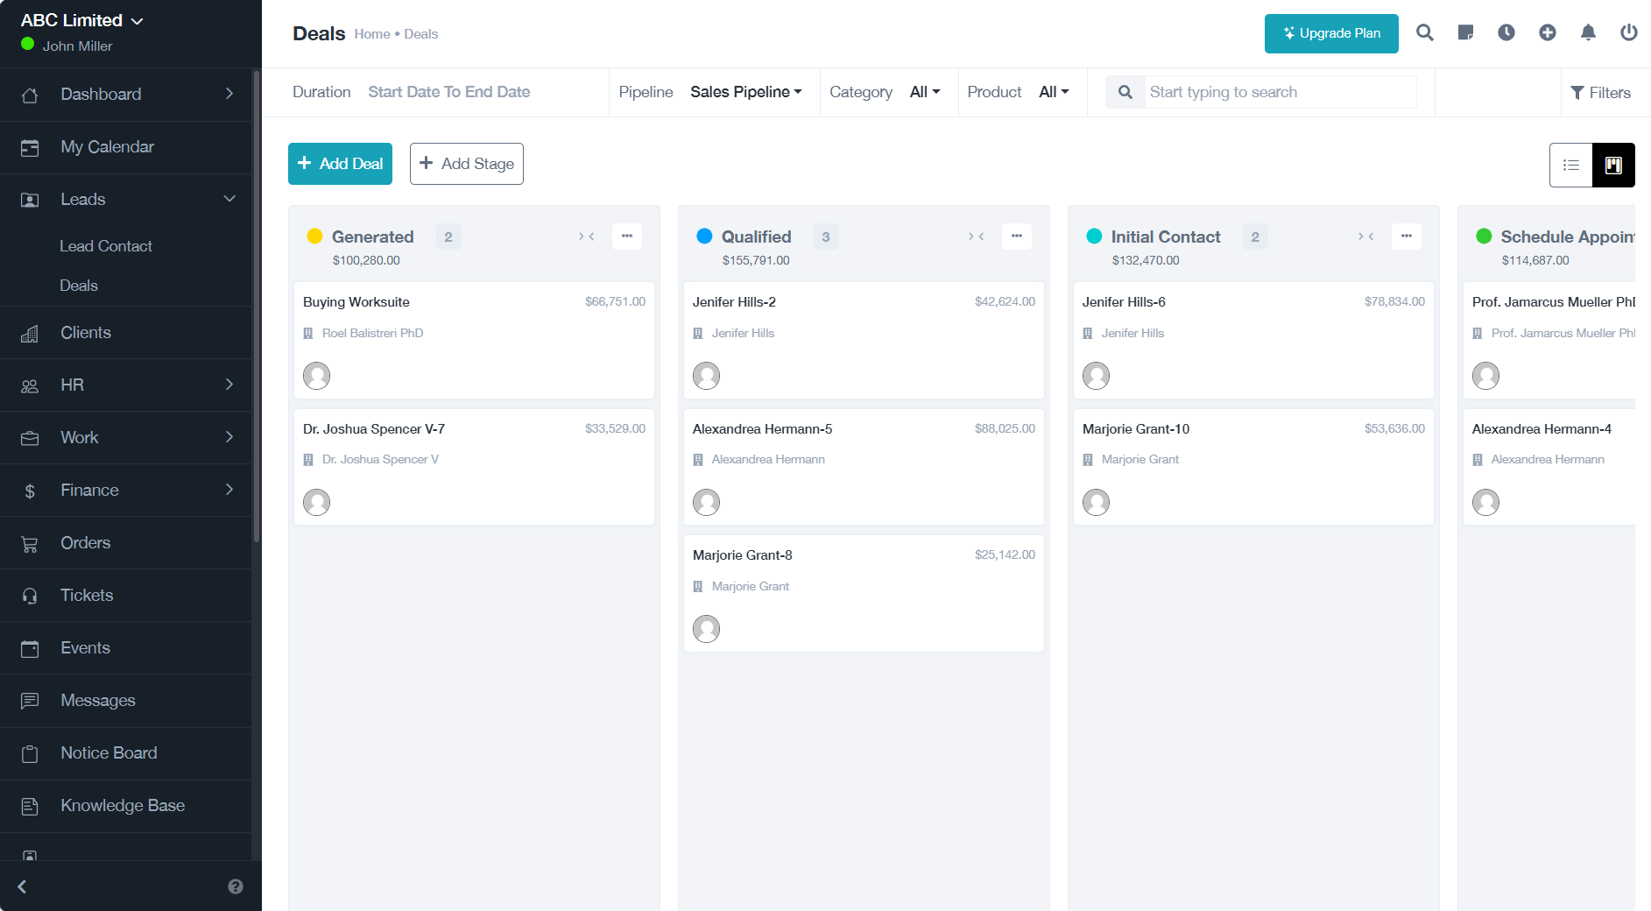Click the deals search input field
This screenshot has height=911, width=1651.
[1279, 92]
